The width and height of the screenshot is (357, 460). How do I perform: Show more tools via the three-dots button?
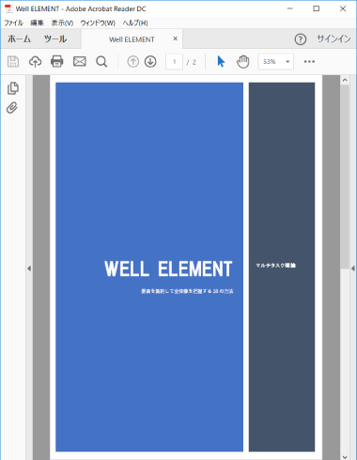tap(309, 62)
